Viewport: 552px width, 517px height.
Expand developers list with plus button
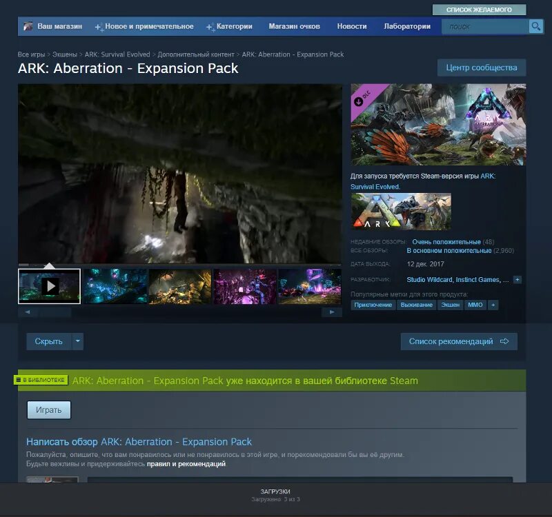click(517, 280)
